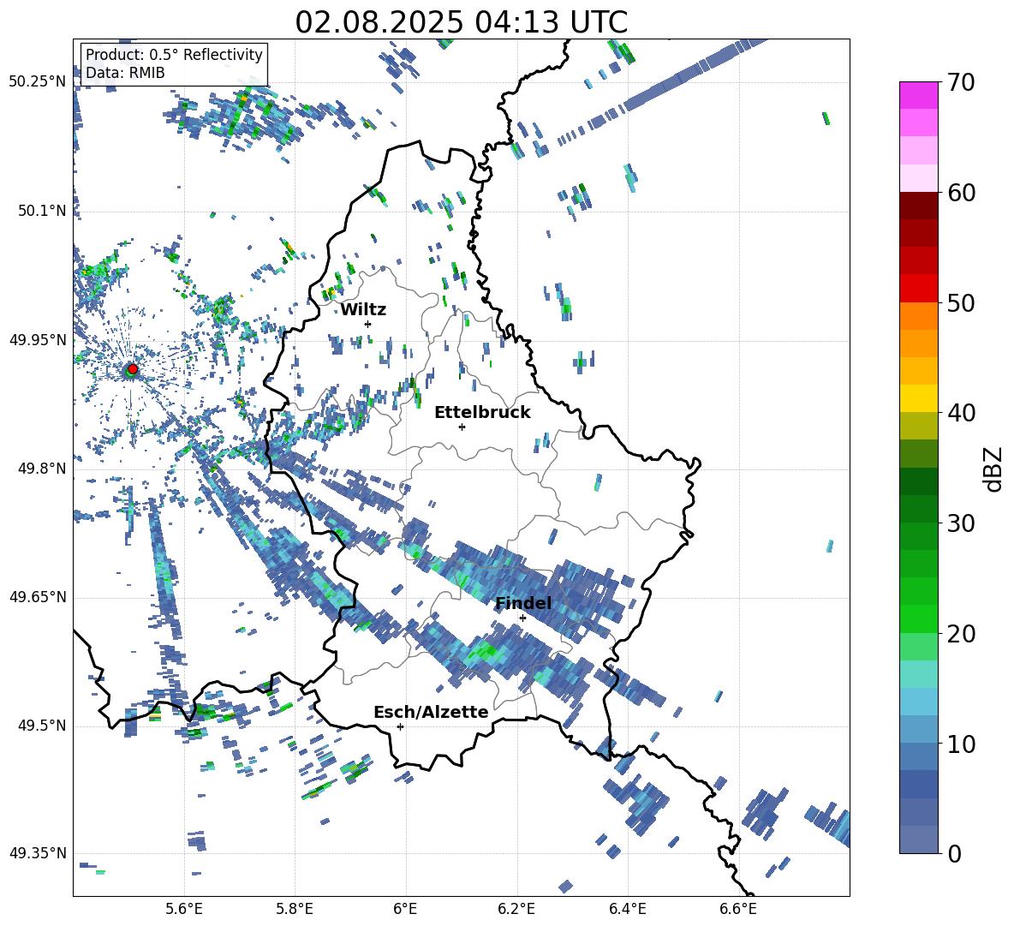Viewport: 1014px width, 926px height.
Task: Pick the magenta swatch atop the colorbar
Action: 919,95
